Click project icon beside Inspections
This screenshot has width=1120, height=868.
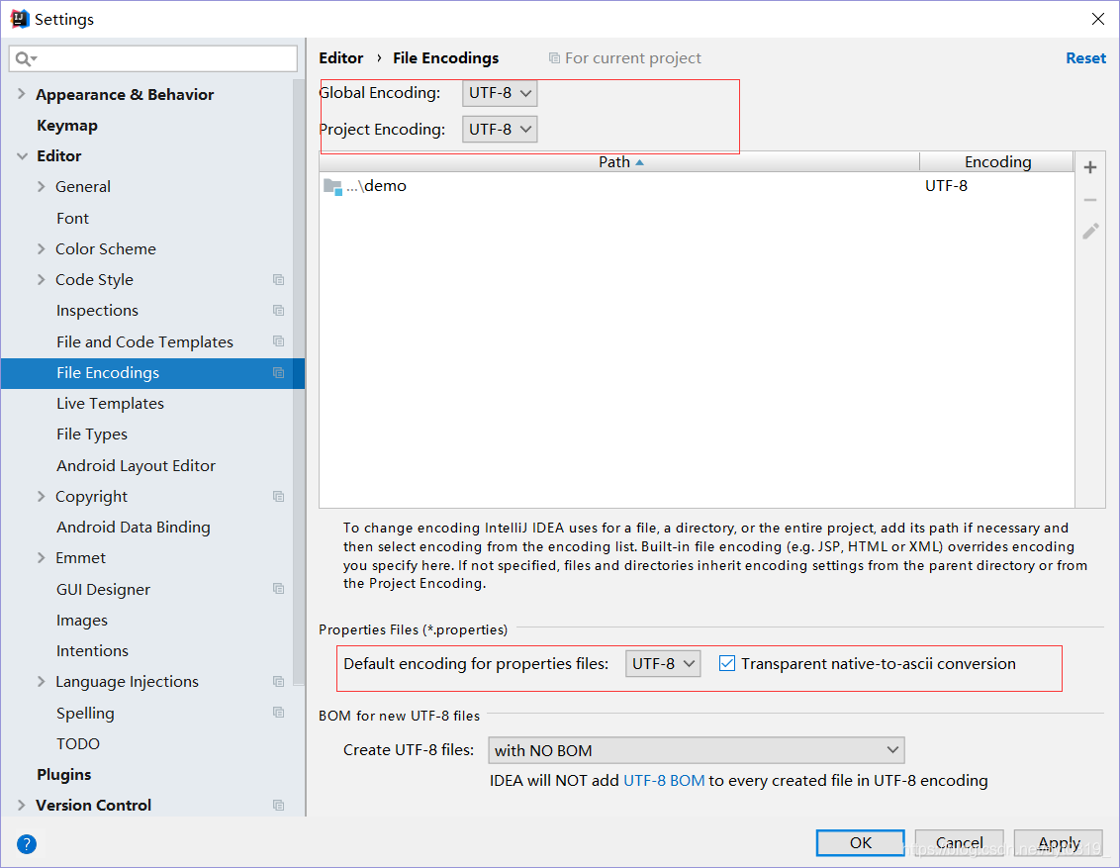tap(279, 310)
